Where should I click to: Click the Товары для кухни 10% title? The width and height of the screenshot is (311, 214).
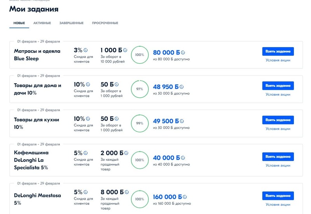[33, 123]
